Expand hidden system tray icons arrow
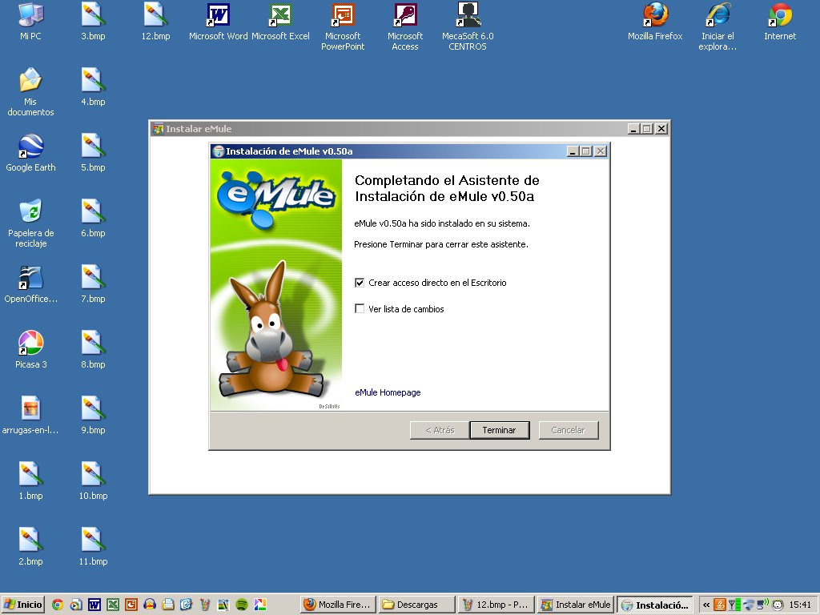820x615 pixels. click(x=706, y=605)
